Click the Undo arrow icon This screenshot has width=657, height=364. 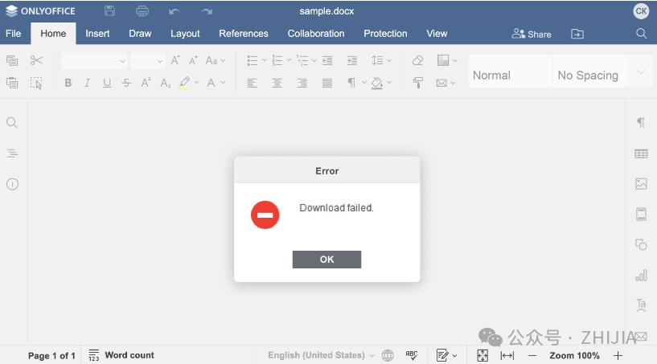click(175, 11)
